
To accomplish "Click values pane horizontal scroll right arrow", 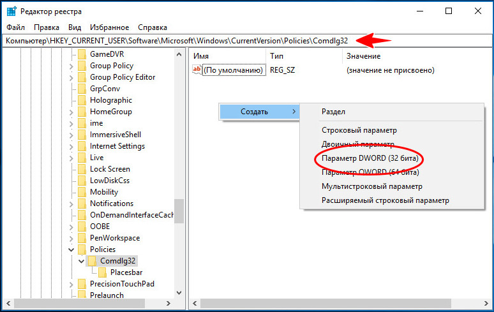I will pos(486,304).
